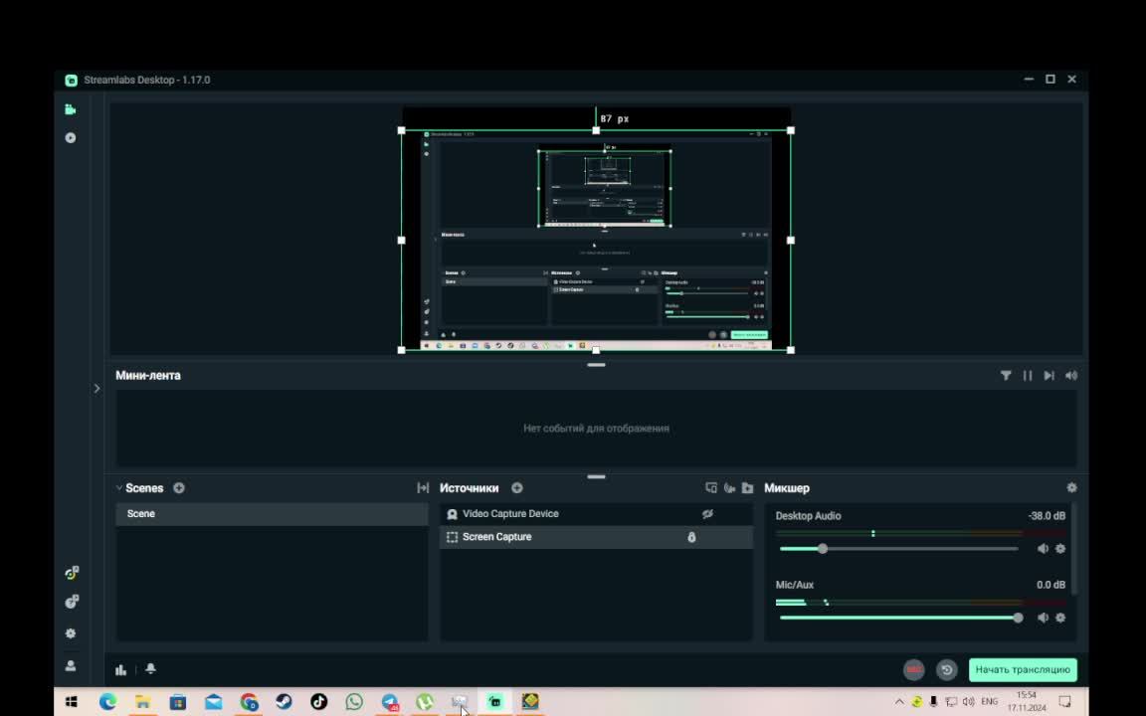Toggle lock on Screen Capture source
Viewport: 1146px width, 716px height.
(691, 537)
